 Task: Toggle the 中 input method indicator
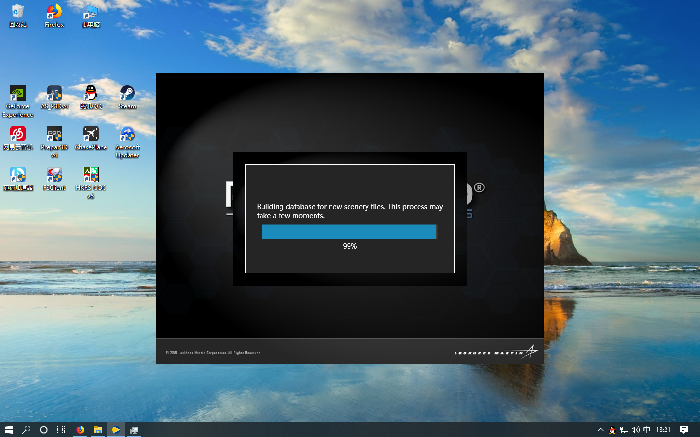click(647, 430)
